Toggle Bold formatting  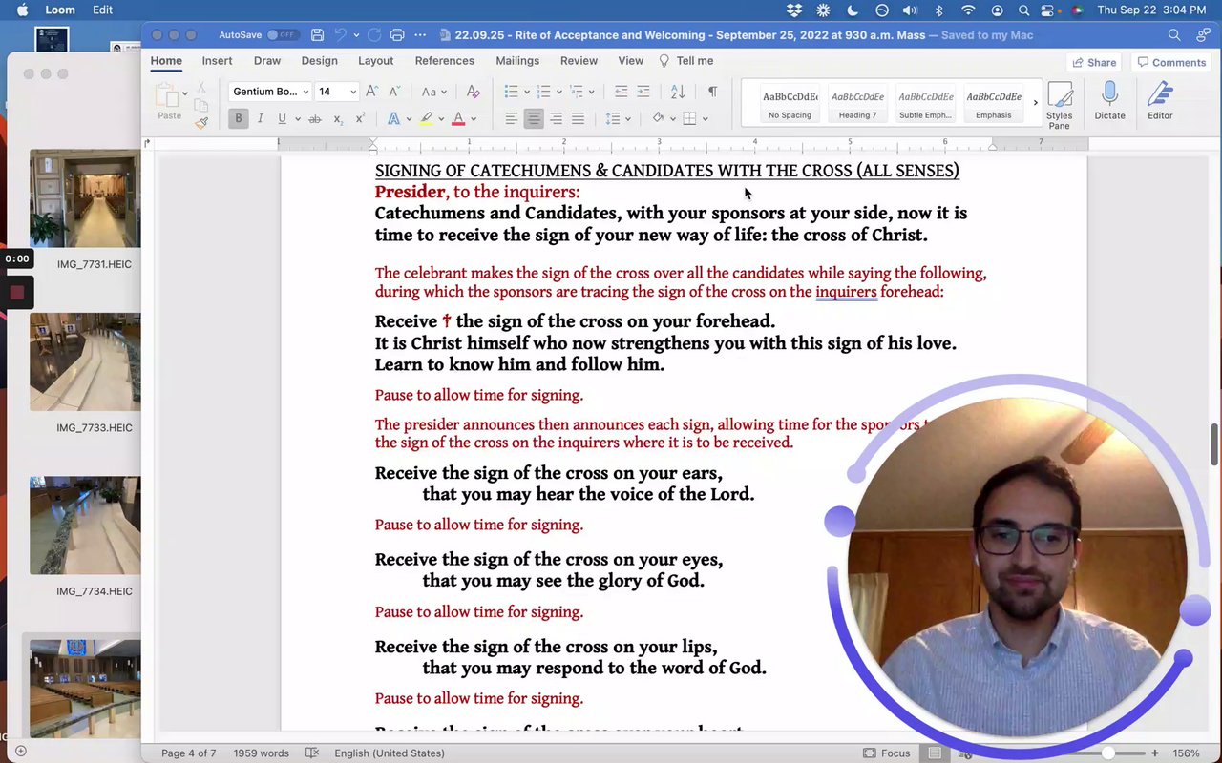[x=239, y=119]
